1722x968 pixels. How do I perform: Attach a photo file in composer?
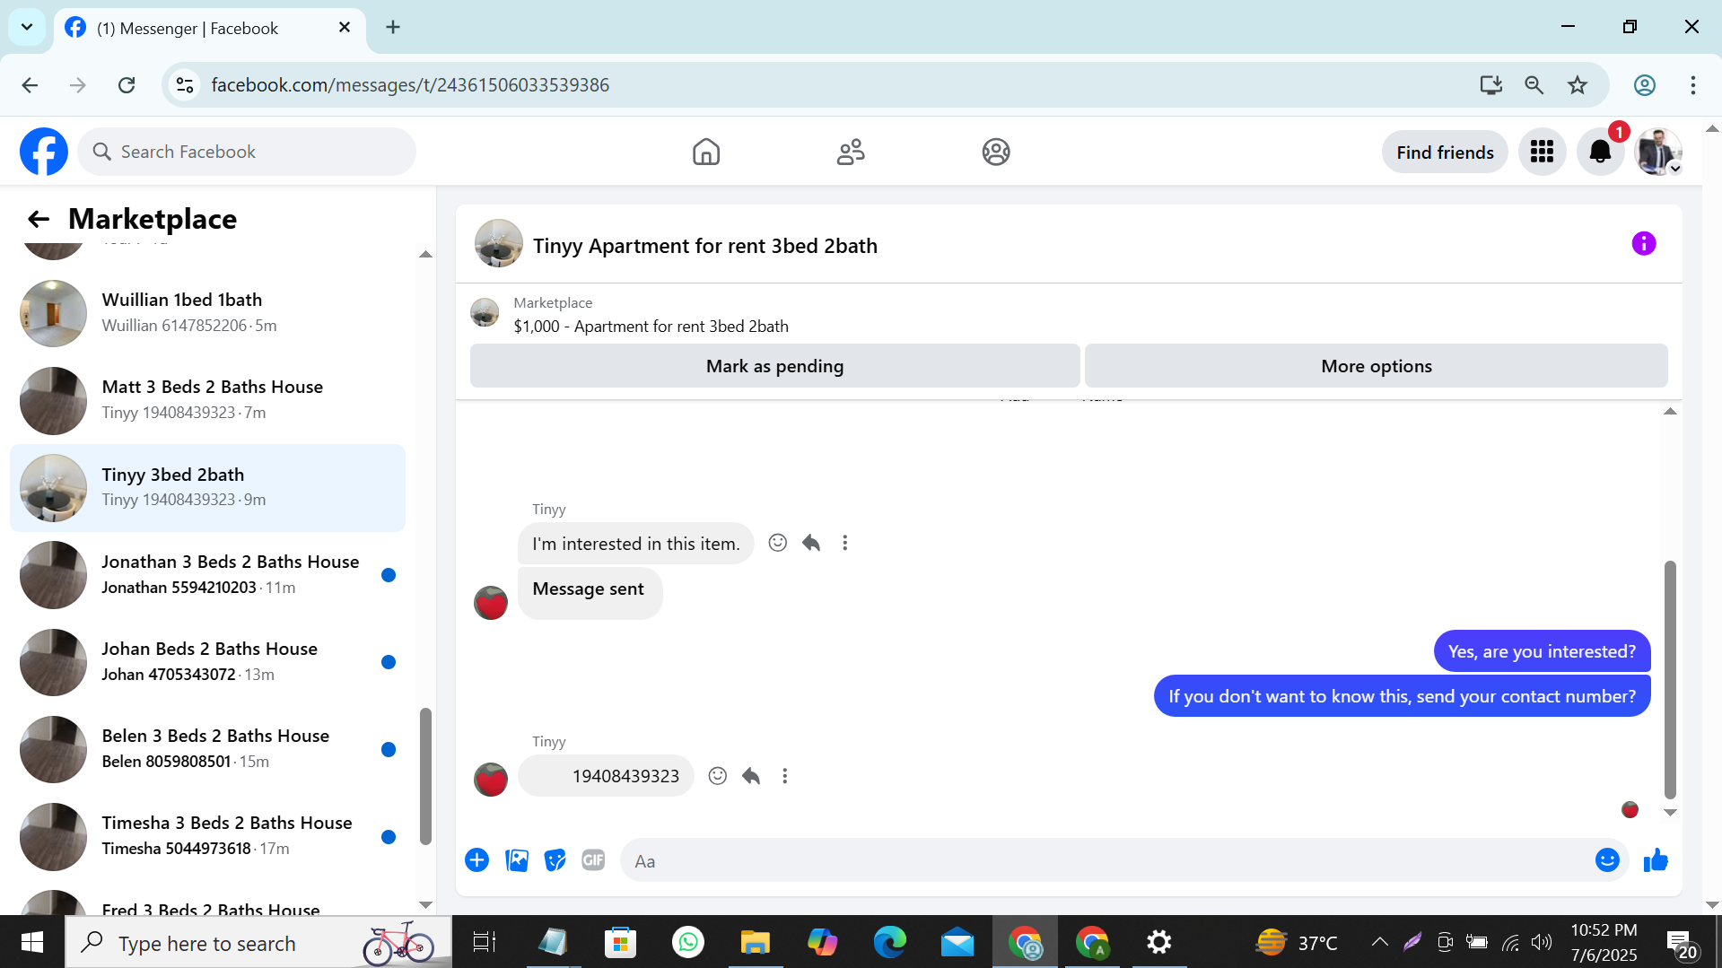tap(517, 860)
